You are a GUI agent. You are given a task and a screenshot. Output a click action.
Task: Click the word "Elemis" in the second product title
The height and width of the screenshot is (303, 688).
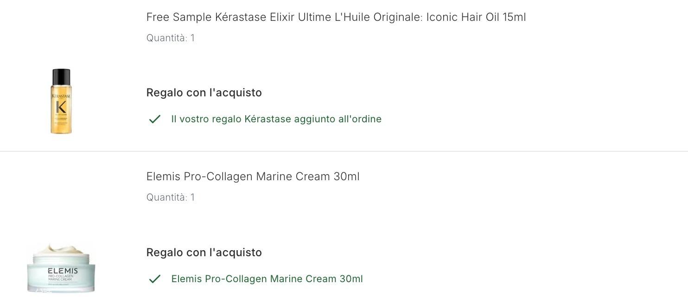(163, 177)
